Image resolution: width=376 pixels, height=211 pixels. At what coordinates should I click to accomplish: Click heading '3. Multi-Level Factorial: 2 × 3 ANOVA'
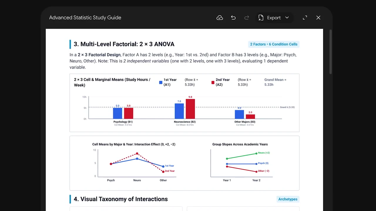tap(124, 44)
